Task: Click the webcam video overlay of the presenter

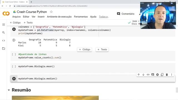Action: (x=158, y=16)
